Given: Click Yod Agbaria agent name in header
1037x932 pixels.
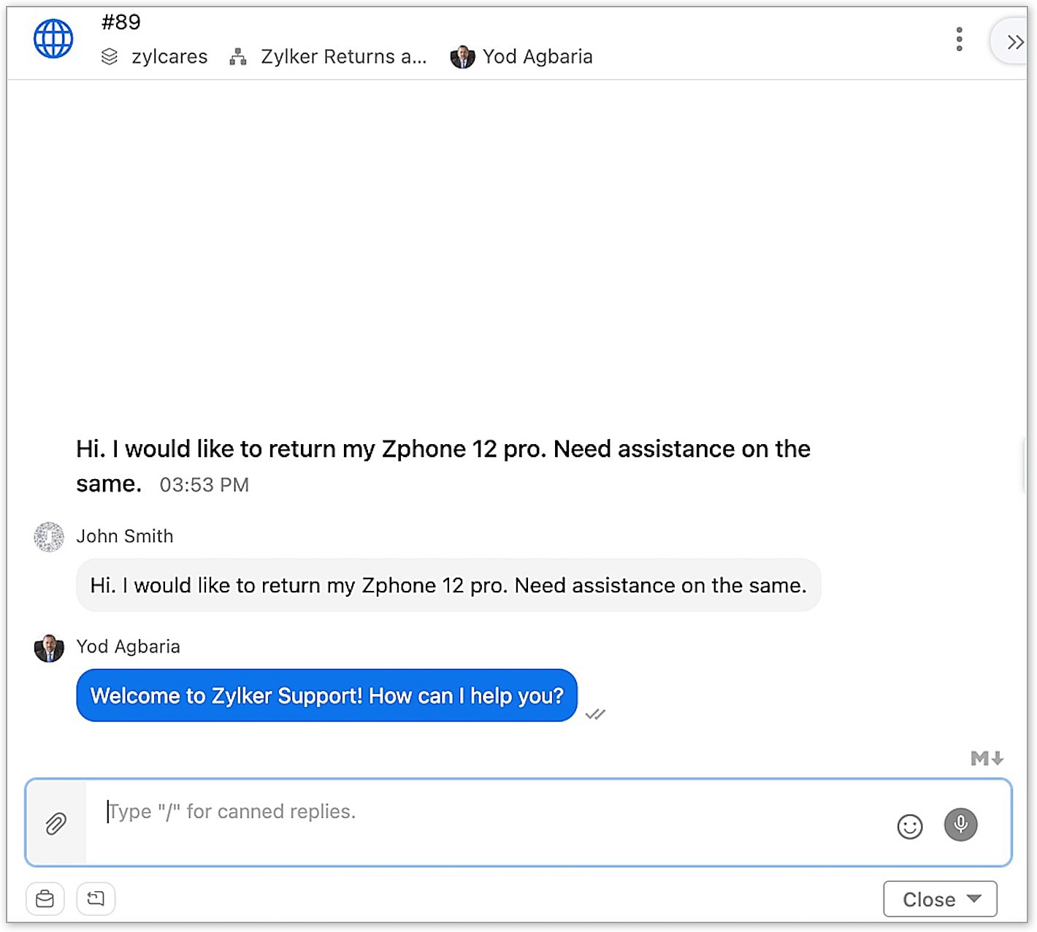Looking at the screenshot, I should (x=537, y=56).
